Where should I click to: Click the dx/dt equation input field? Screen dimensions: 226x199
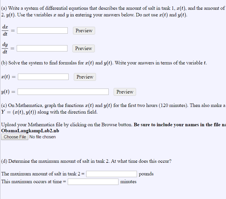pos(42,30)
